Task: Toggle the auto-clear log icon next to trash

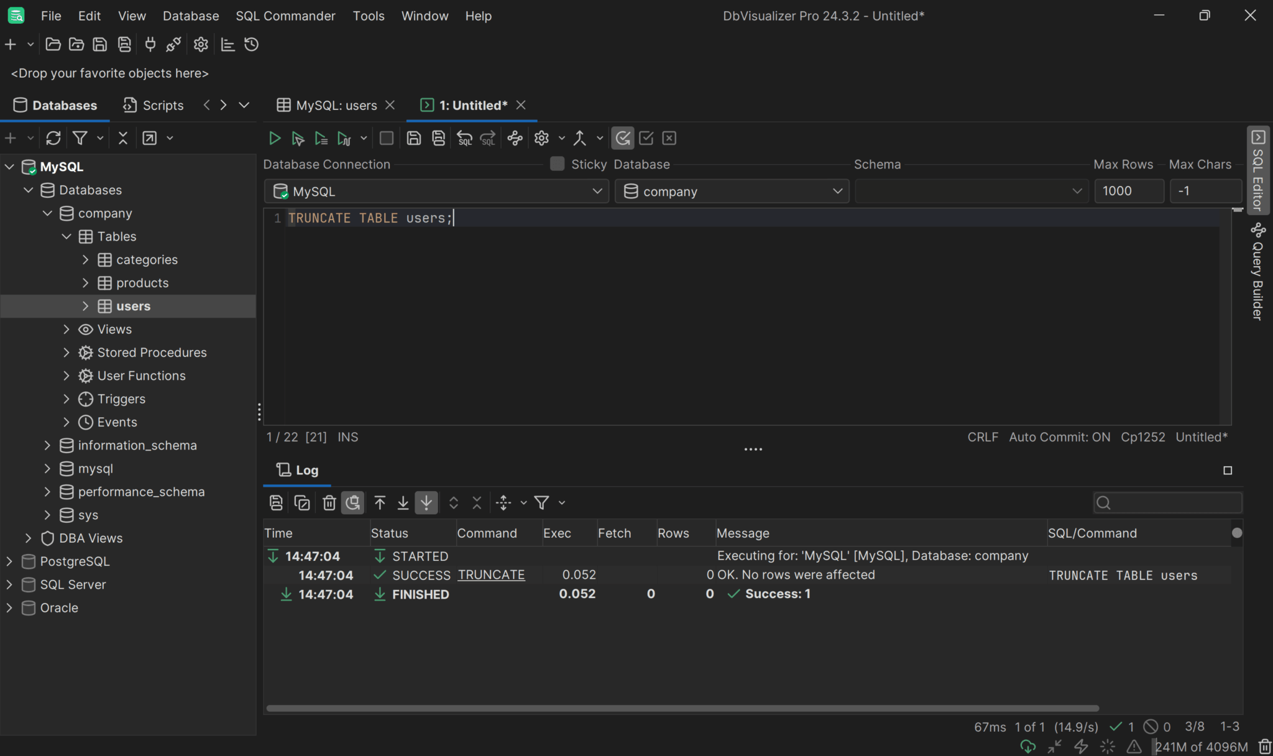Action: 352,502
